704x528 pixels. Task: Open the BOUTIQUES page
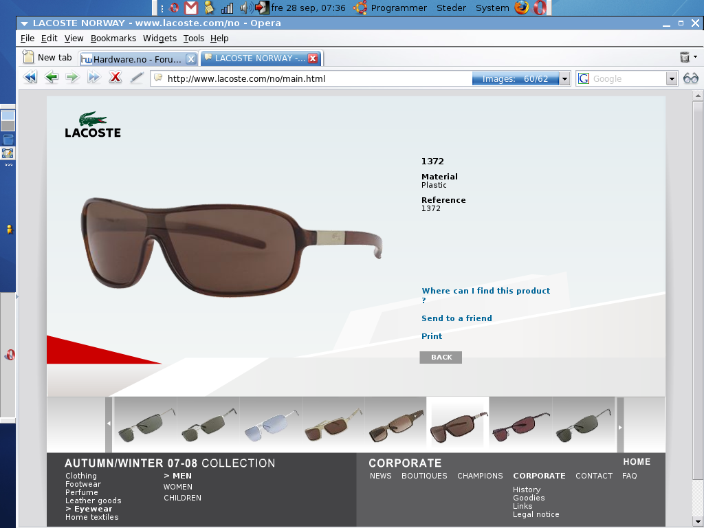coord(424,476)
